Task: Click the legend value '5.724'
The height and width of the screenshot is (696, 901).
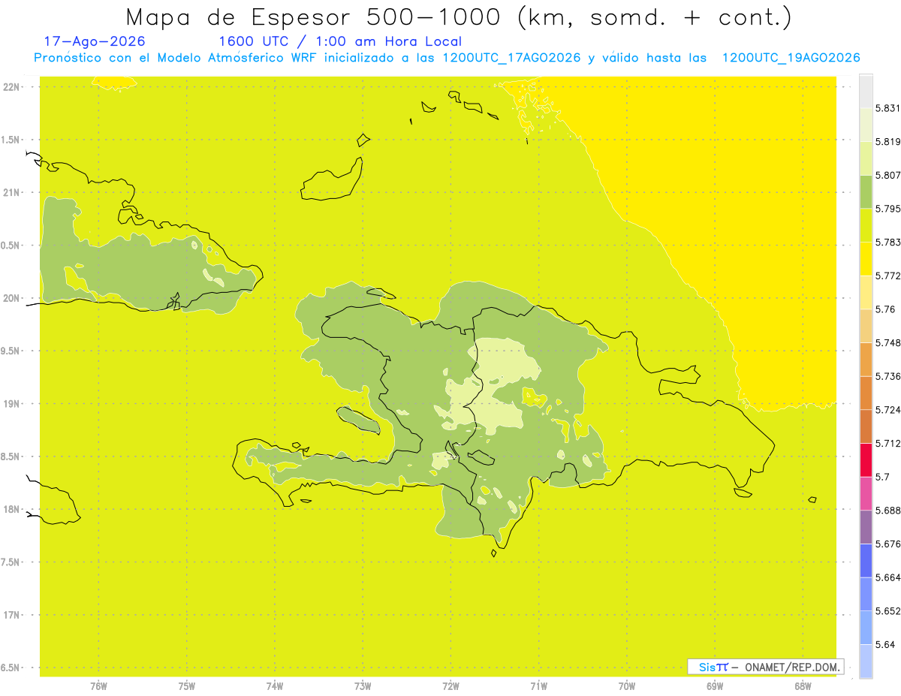Action: (x=888, y=410)
